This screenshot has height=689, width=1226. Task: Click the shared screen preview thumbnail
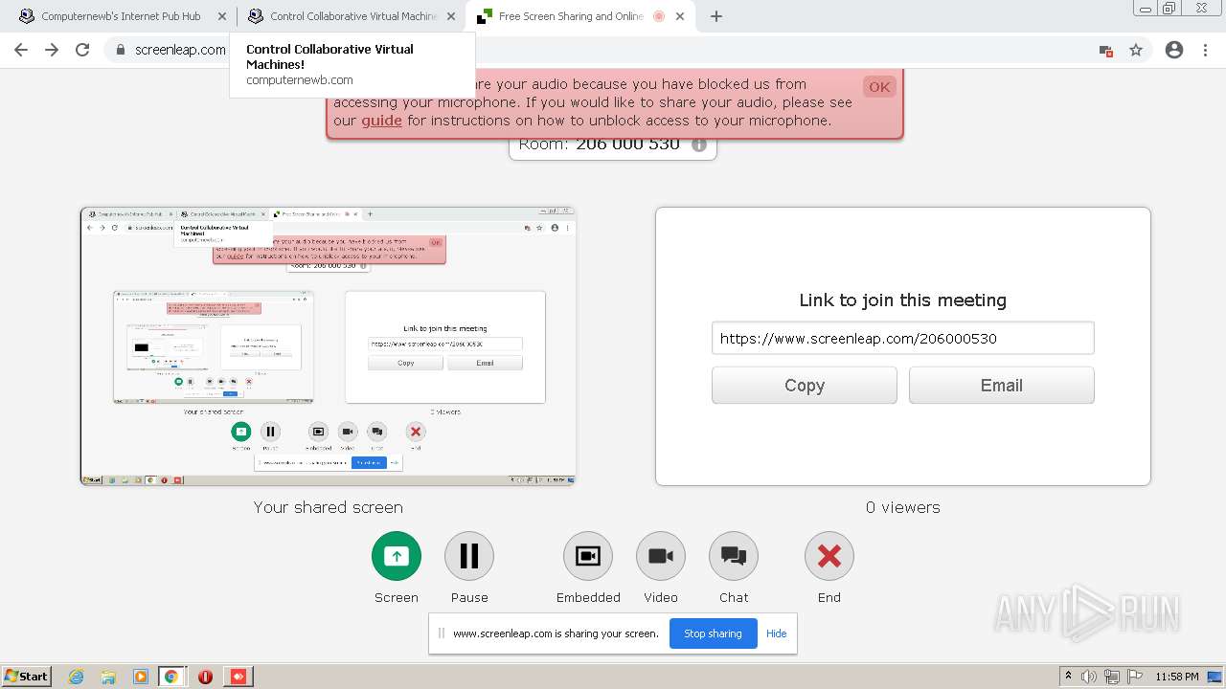(x=329, y=346)
